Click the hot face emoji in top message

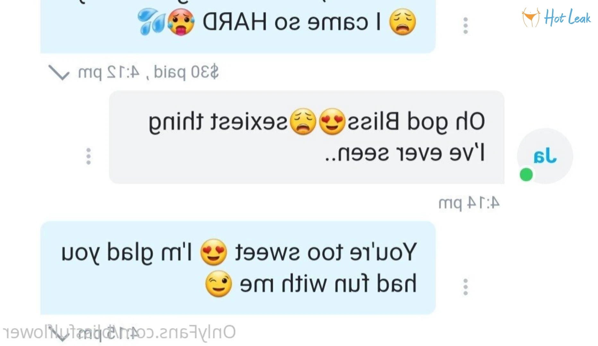pyautogui.click(x=181, y=21)
